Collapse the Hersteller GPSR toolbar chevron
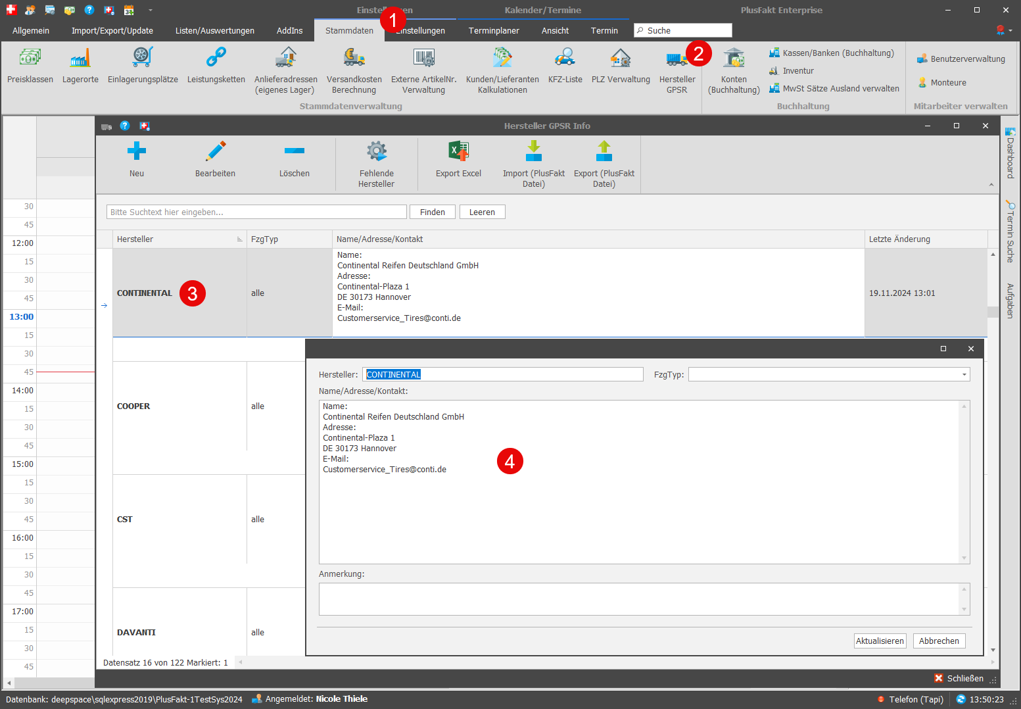Screen dimensions: 1021x709 (x=991, y=185)
